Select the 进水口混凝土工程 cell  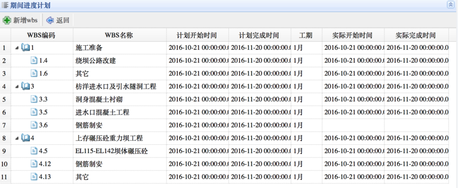click(120, 112)
